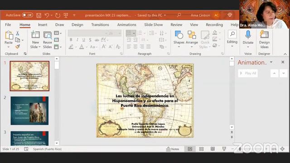
Task: Open the Recording tab
Action: coord(214,24)
